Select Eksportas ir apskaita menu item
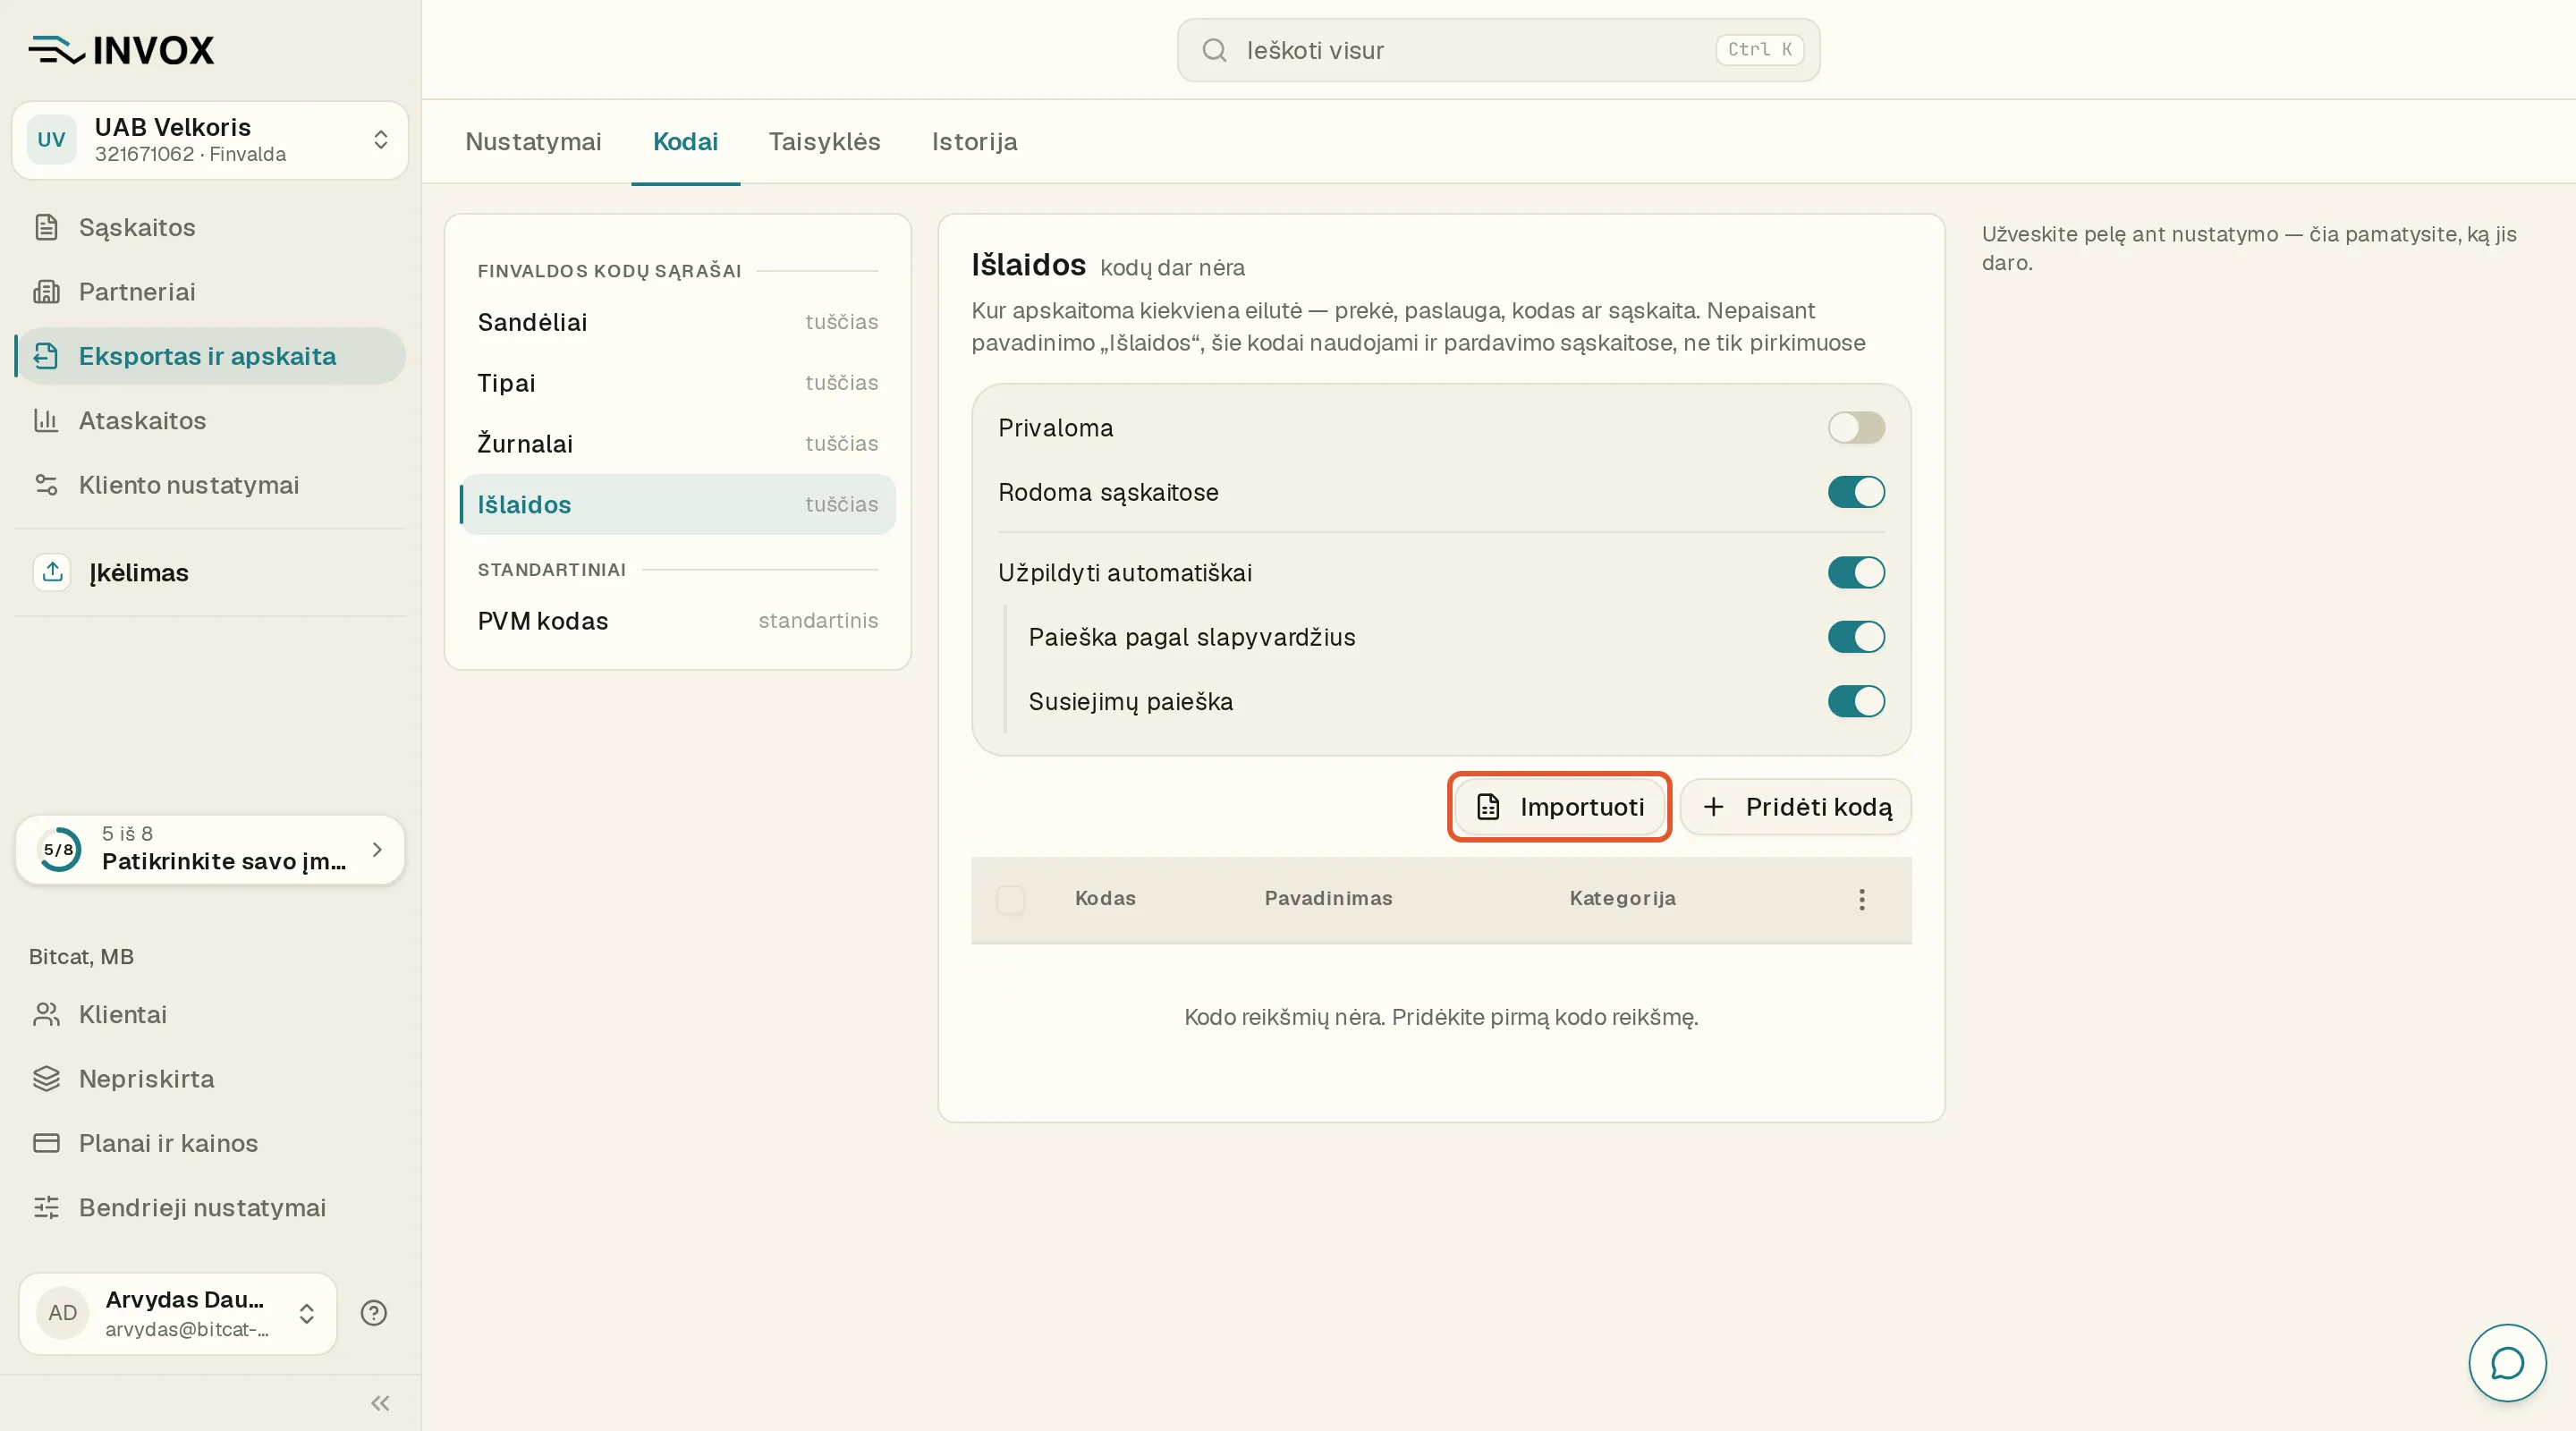The height and width of the screenshot is (1431, 2576). coord(210,356)
